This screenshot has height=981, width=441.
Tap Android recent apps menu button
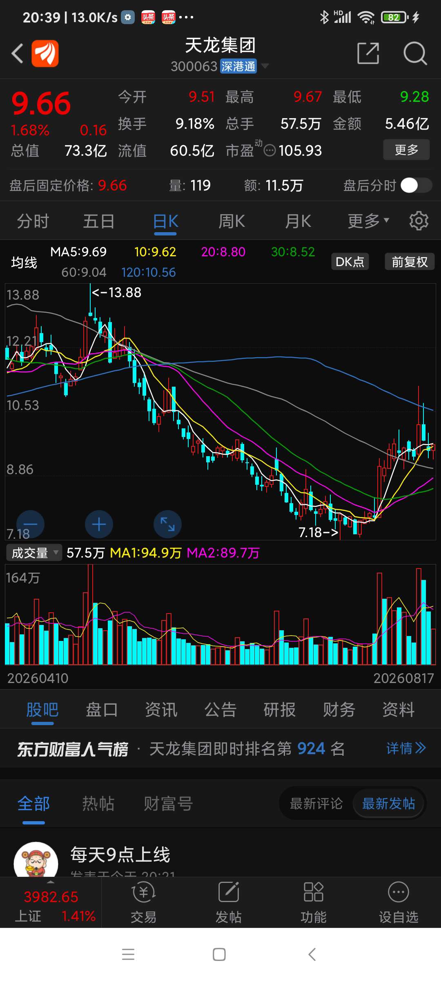coord(128,954)
